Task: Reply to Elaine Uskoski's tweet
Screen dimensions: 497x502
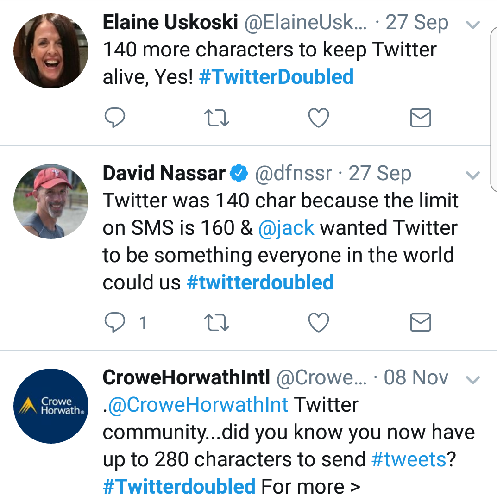Action: [x=114, y=118]
